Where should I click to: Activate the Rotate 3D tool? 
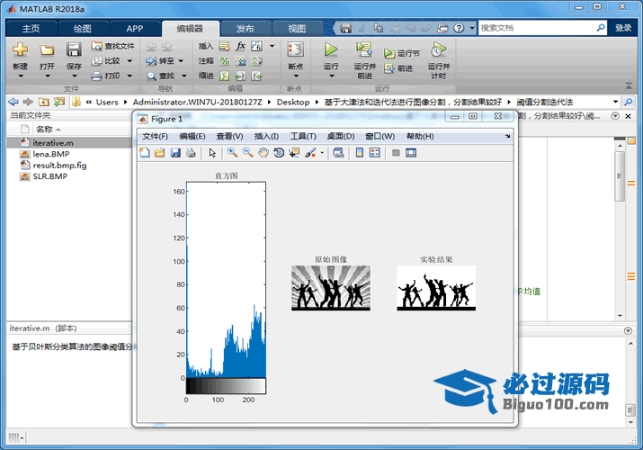(x=279, y=153)
